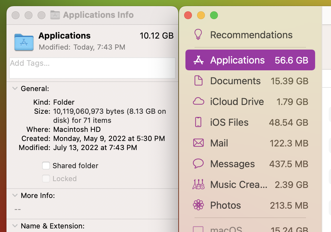The height and width of the screenshot is (232, 331).
Task: Click the Photos flower icon
Action: pyautogui.click(x=198, y=205)
